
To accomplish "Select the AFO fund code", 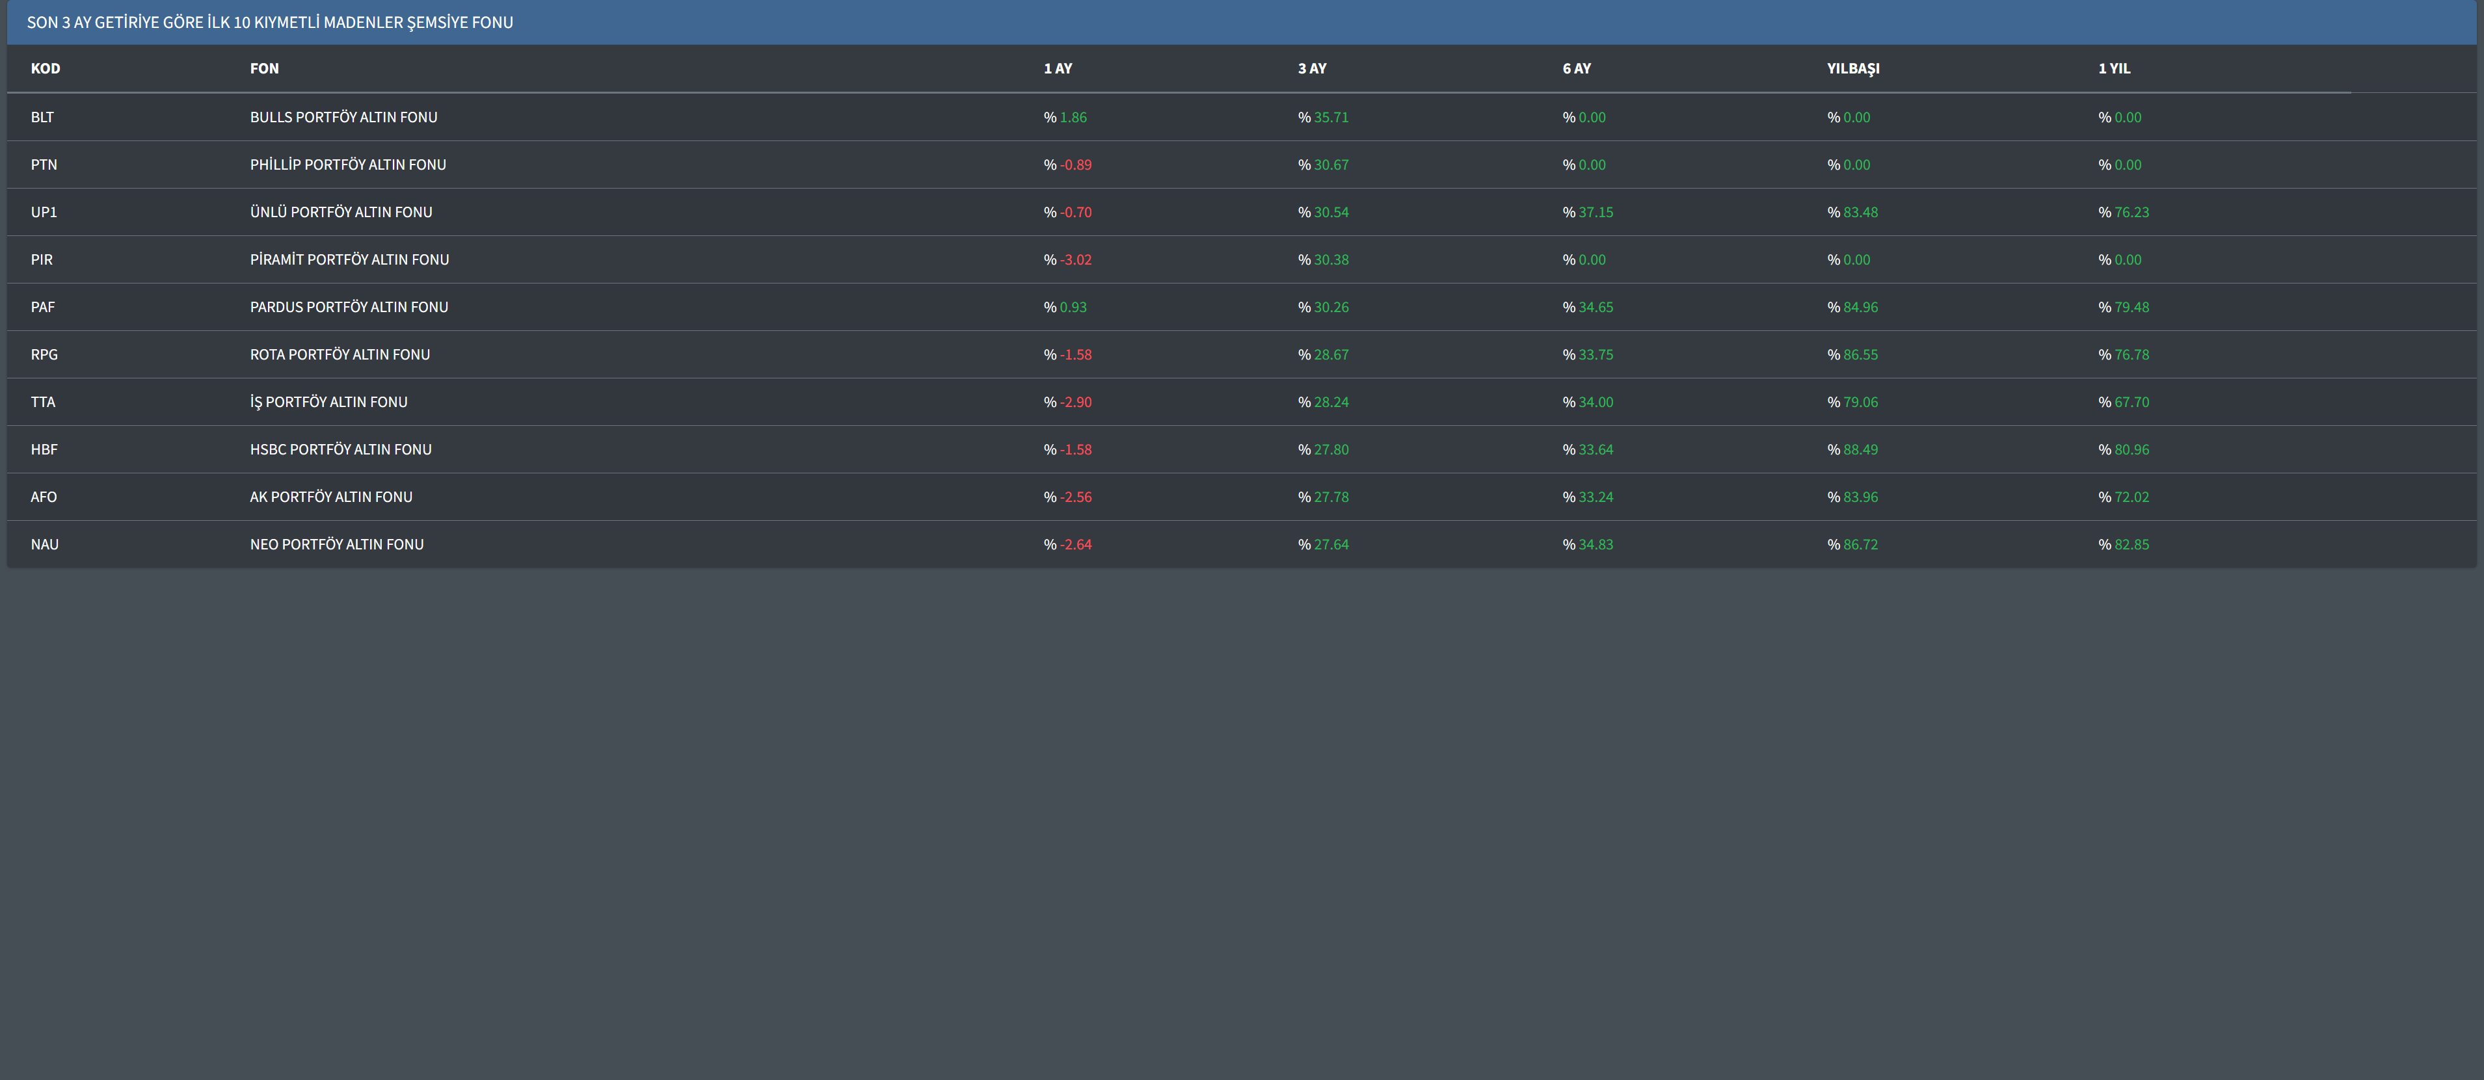I will pos(44,497).
